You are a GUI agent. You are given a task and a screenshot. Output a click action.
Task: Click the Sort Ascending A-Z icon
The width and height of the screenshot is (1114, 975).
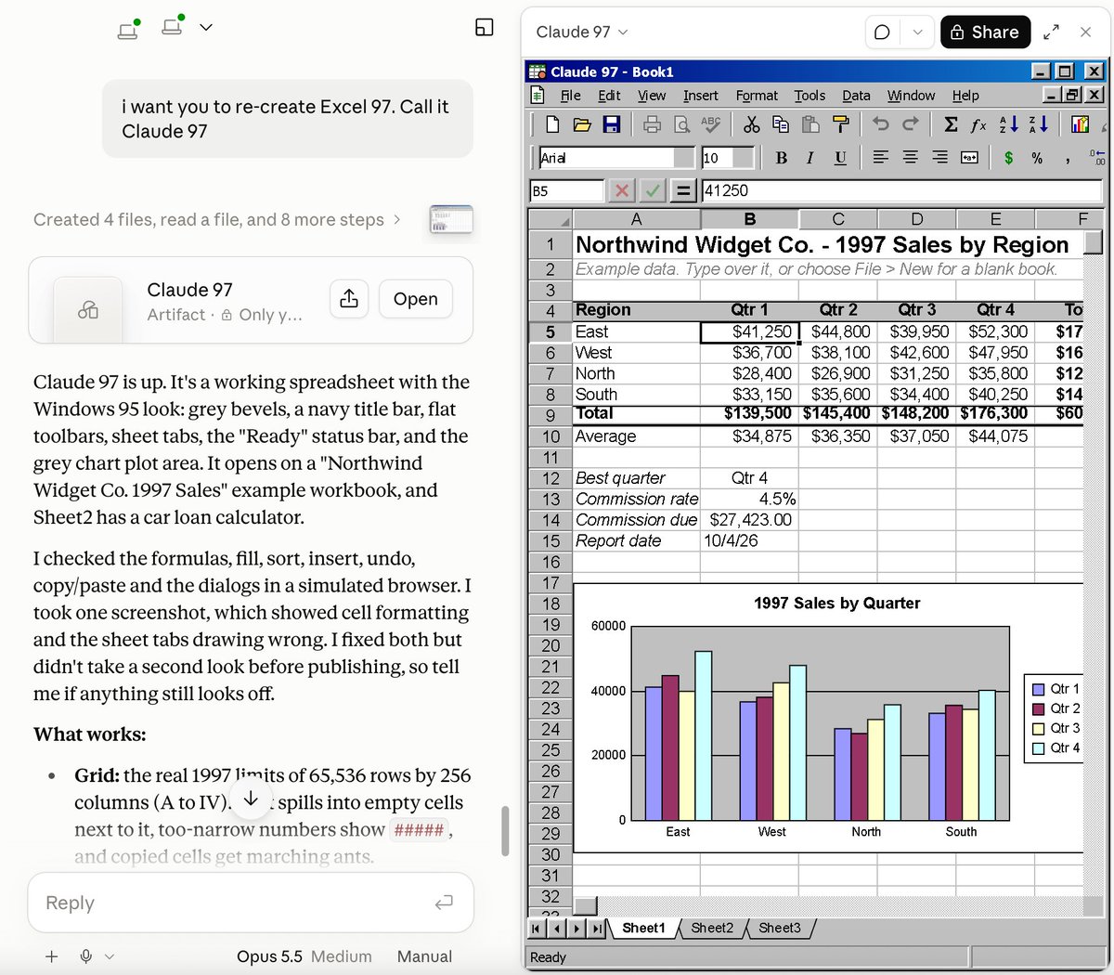[1009, 124]
